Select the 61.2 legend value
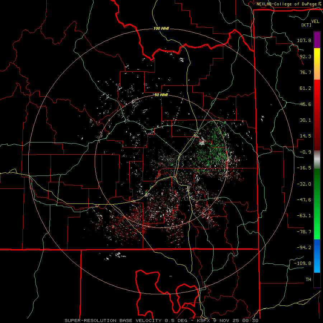Image resolution: width=323 pixels, height=323 pixels. tap(305, 88)
